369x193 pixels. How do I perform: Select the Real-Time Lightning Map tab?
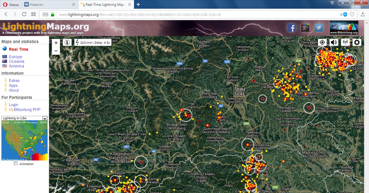pos(105,5)
